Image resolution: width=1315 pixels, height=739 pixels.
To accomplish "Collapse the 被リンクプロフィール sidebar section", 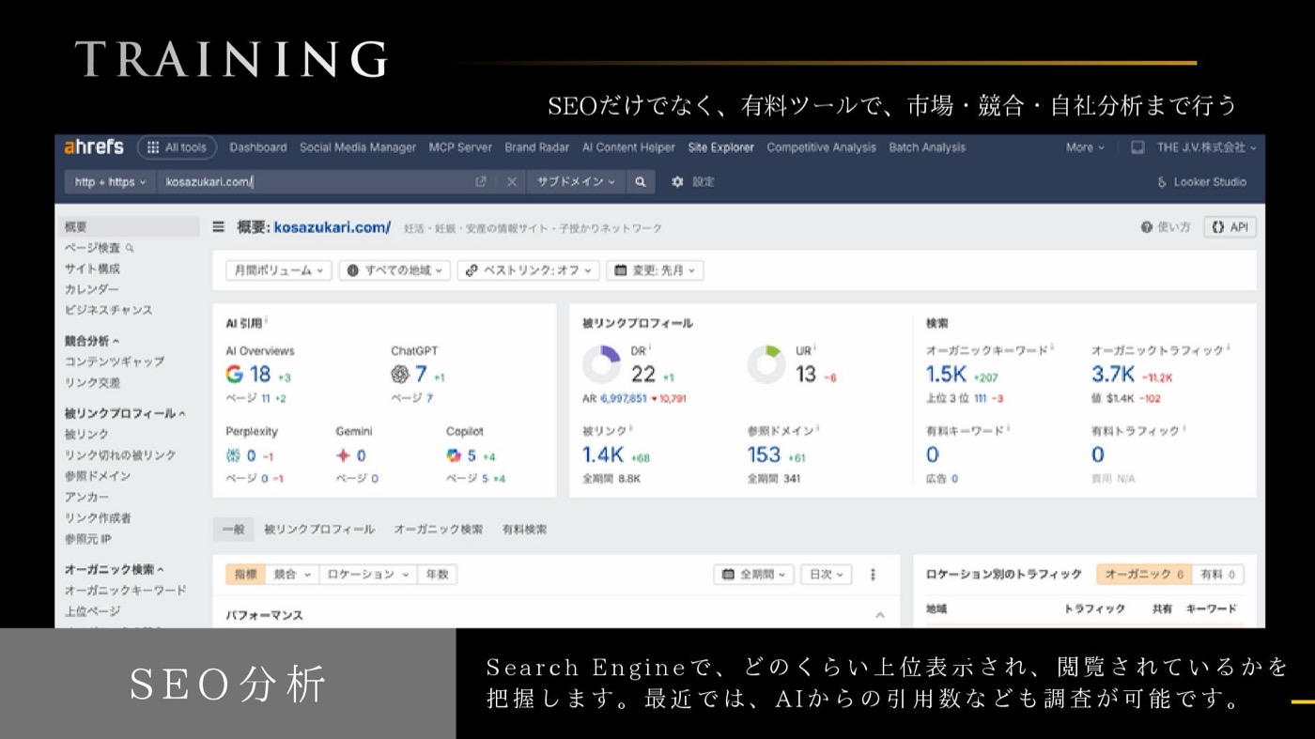I will click(x=125, y=413).
